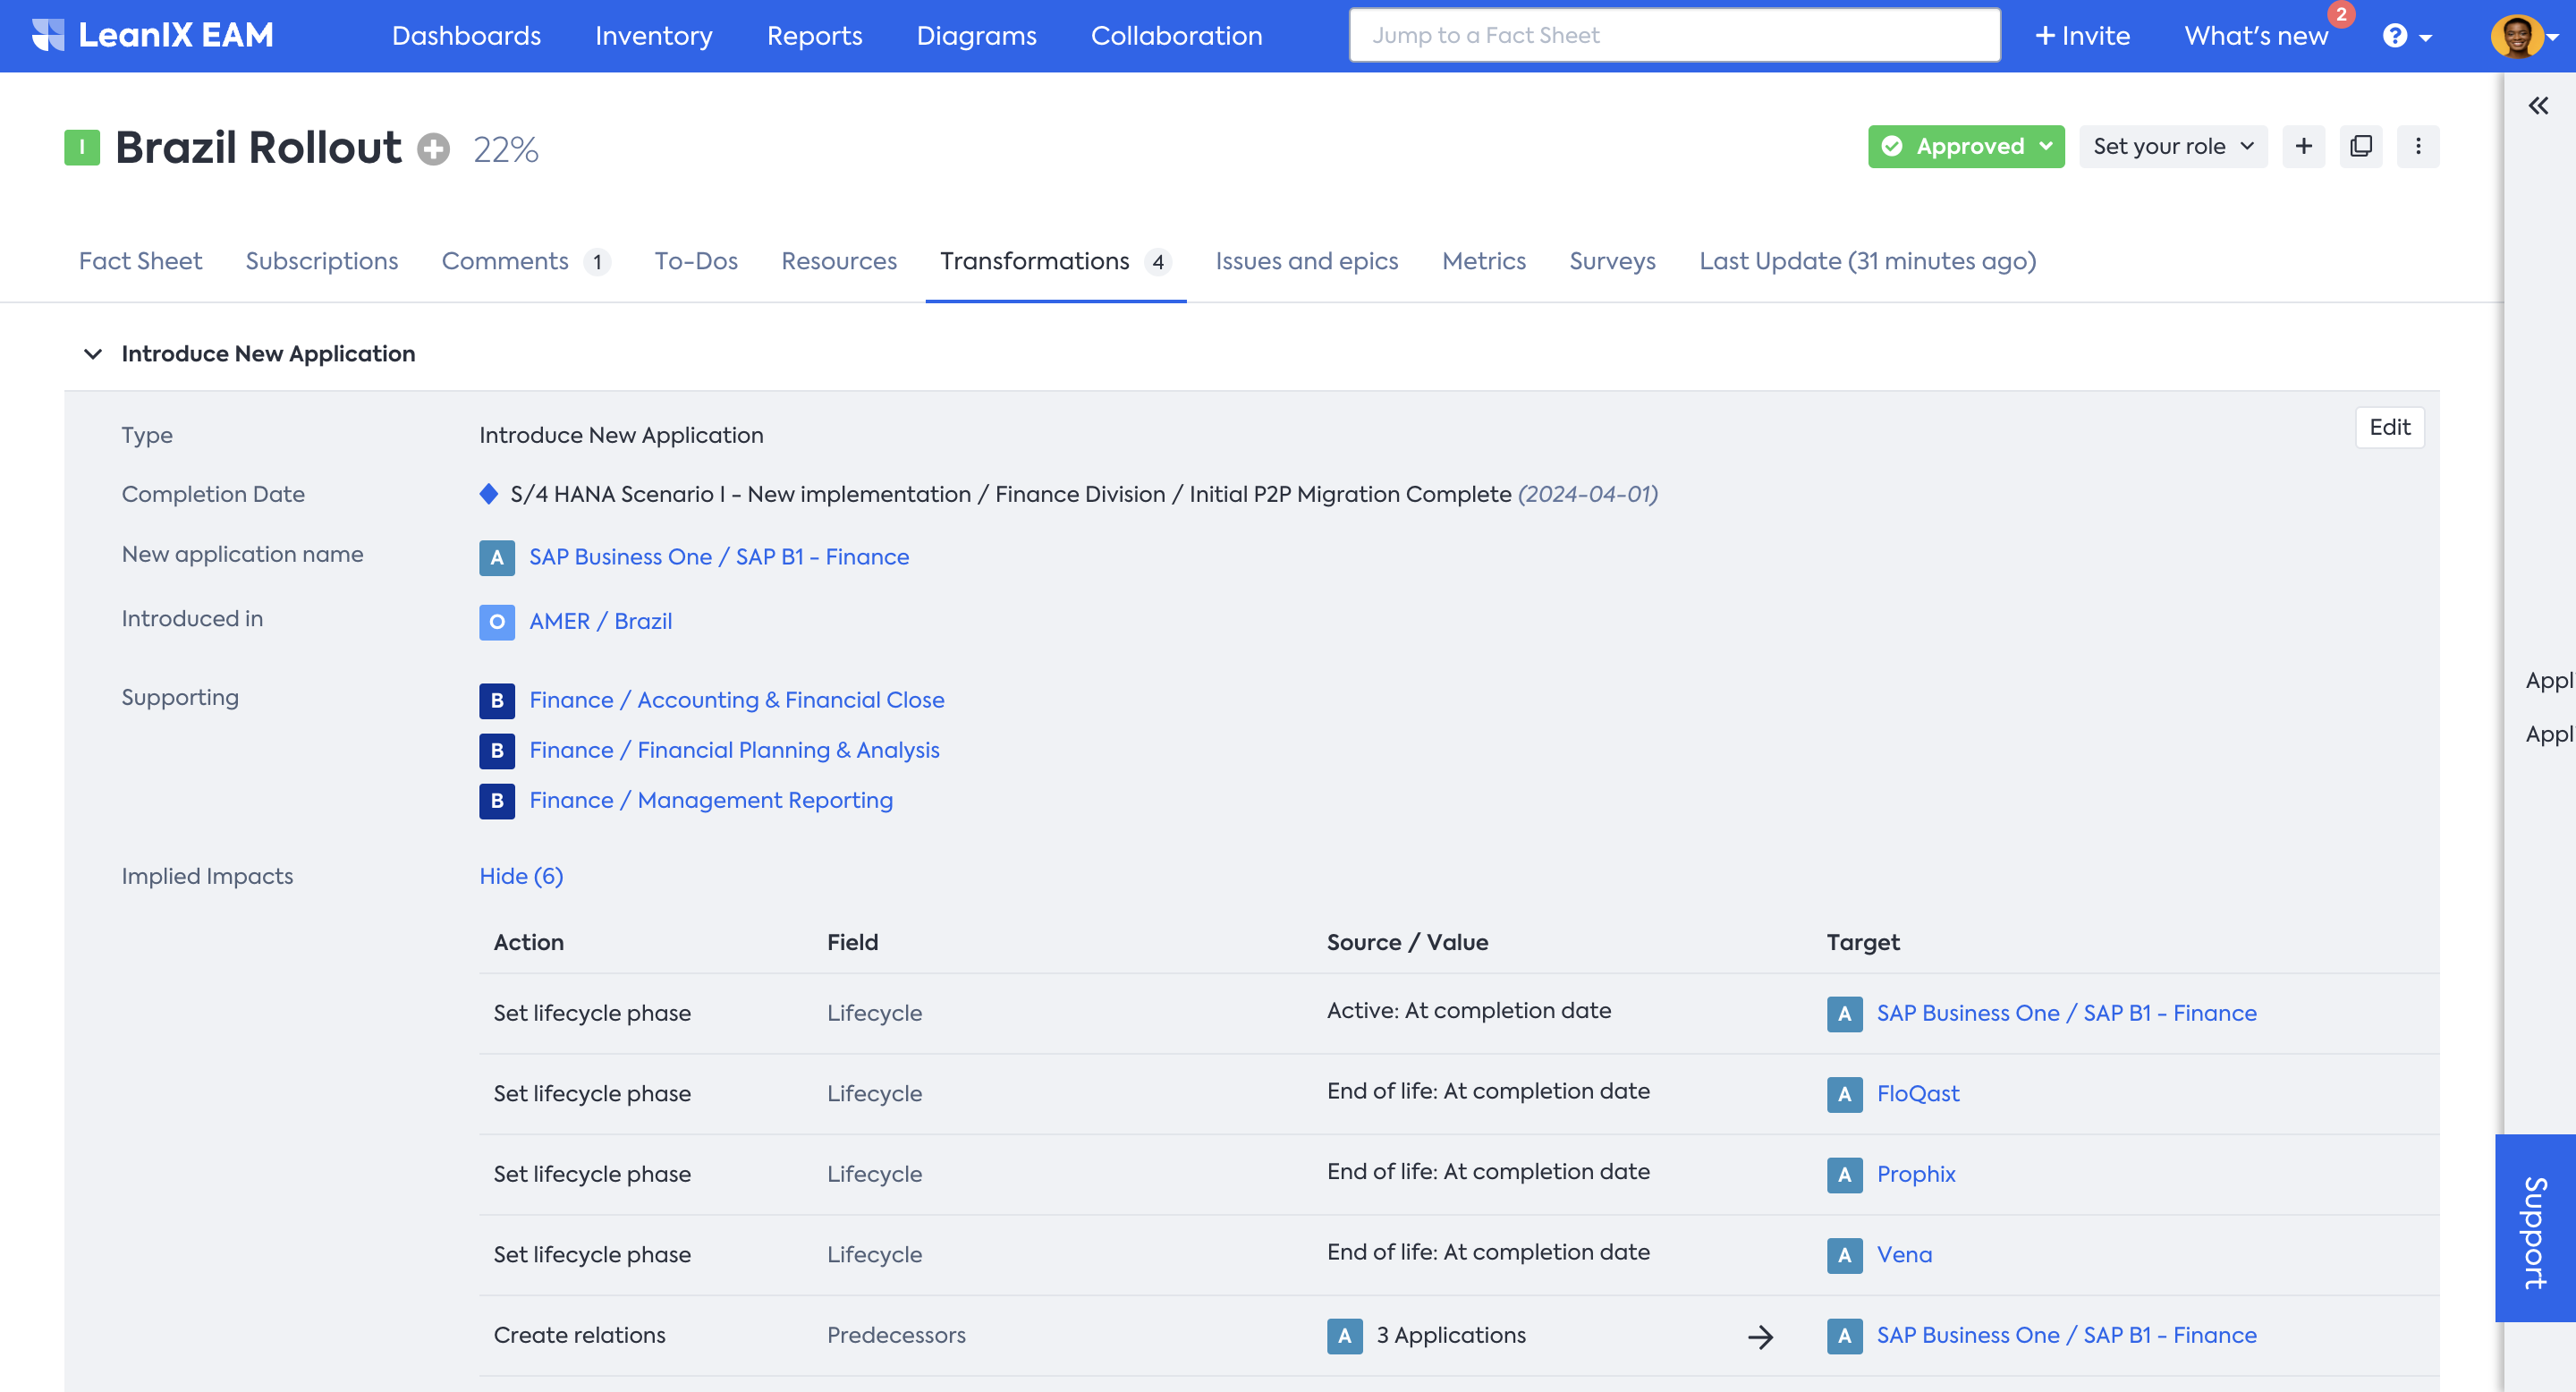The width and height of the screenshot is (2576, 1392).
Task: Click the Target column header
Action: tap(1863, 942)
